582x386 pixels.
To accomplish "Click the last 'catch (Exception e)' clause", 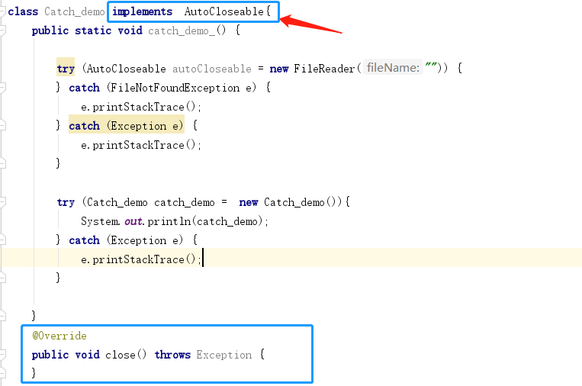I will pos(126,240).
